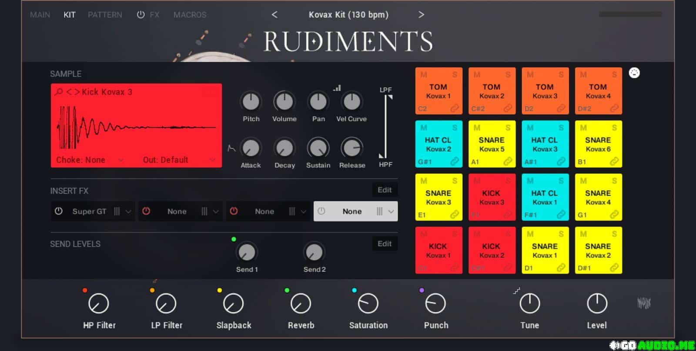The image size is (696, 351).
Task: Open the MACROS tab
Action: pyautogui.click(x=190, y=15)
